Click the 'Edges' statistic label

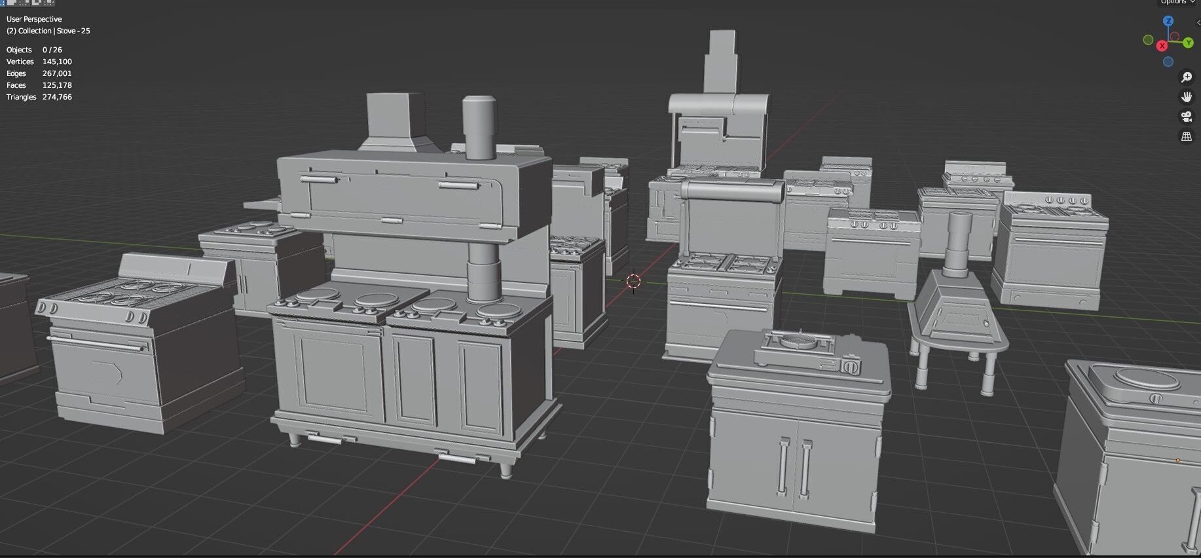tap(16, 73)
